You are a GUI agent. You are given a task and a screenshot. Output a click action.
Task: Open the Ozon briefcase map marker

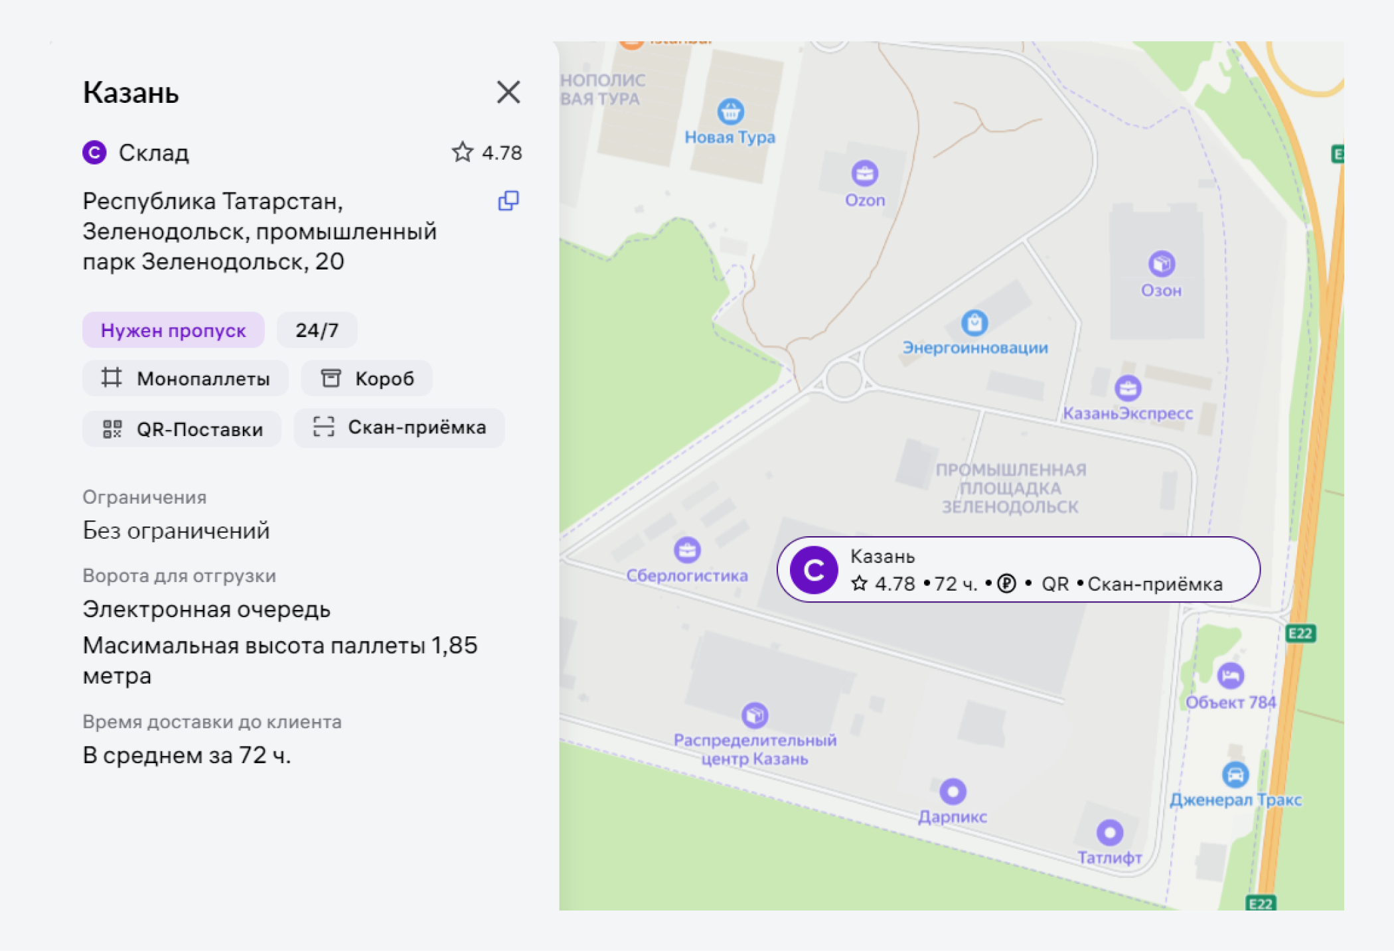point(865,174)
